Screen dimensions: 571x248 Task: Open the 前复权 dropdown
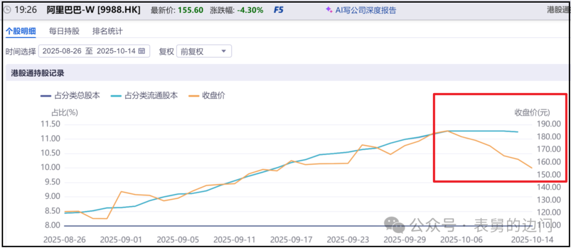(204, 51)
